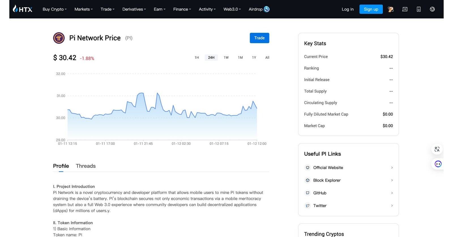This screenshot has height=237, width=453.
Task: Click the chevron on Official Website row
Action: 392,168
